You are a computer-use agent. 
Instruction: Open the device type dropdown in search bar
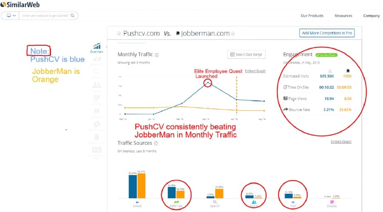pyautogui.click(x=11, y=16)
